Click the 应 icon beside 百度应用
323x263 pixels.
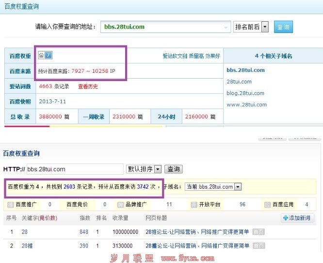point(267,205)
